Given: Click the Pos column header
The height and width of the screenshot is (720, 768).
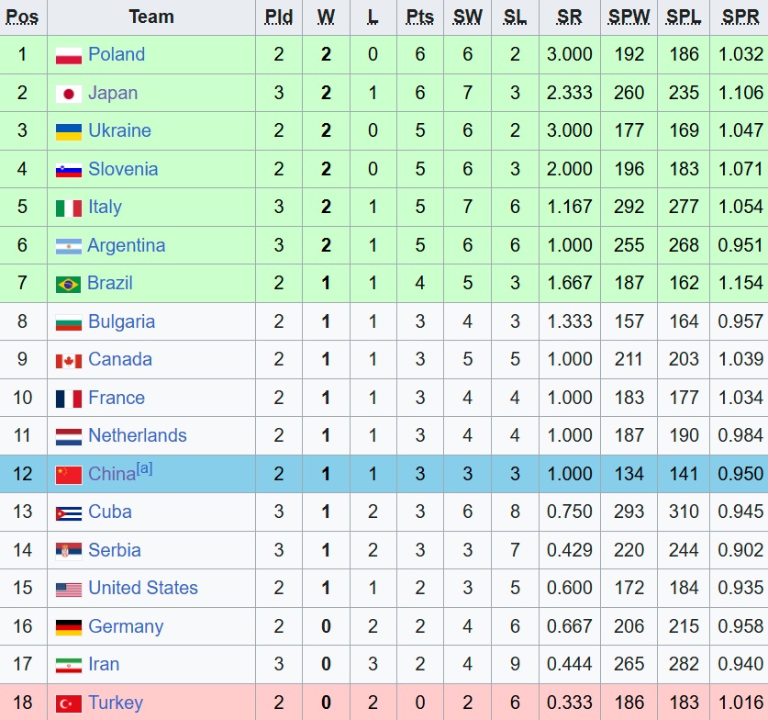Looking at the screenshot, I should click(22, 17).
